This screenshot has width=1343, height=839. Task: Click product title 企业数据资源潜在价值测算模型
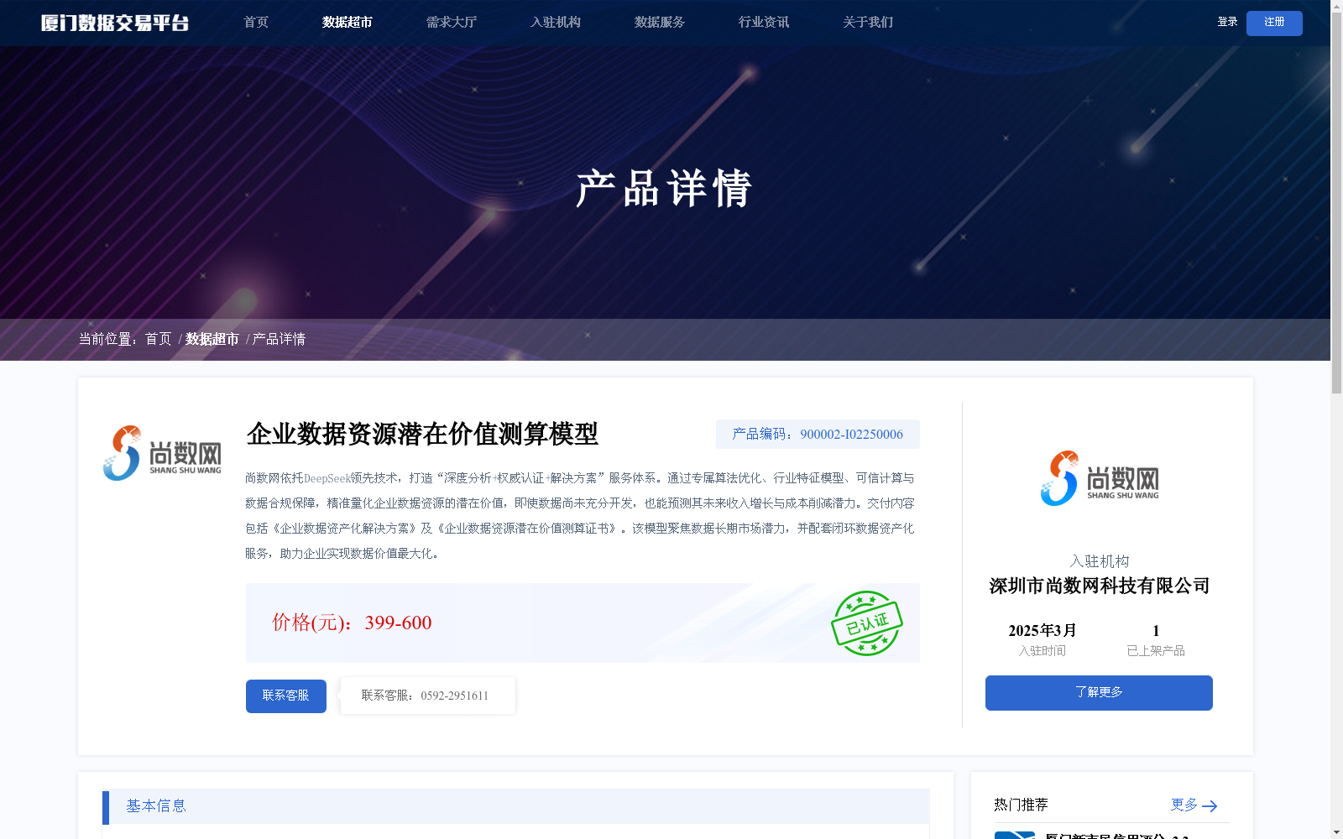coord(422,434)
